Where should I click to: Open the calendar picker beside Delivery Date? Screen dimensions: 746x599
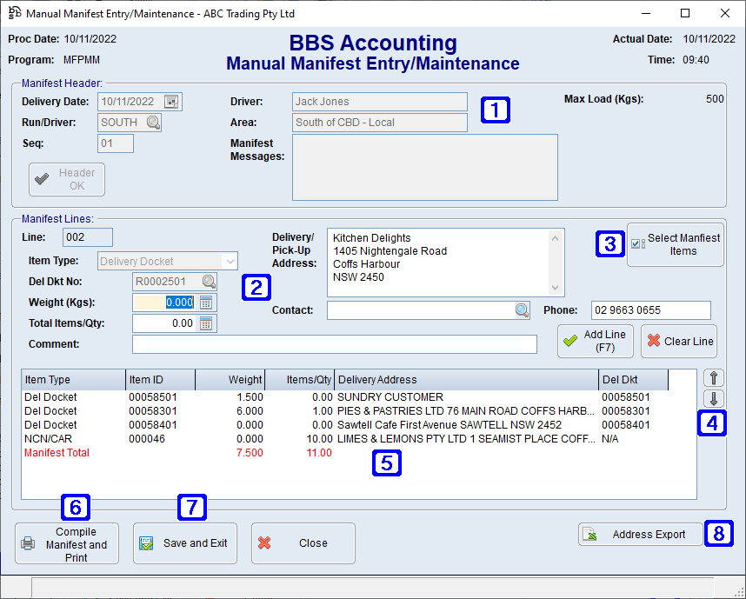pos(170,101)
